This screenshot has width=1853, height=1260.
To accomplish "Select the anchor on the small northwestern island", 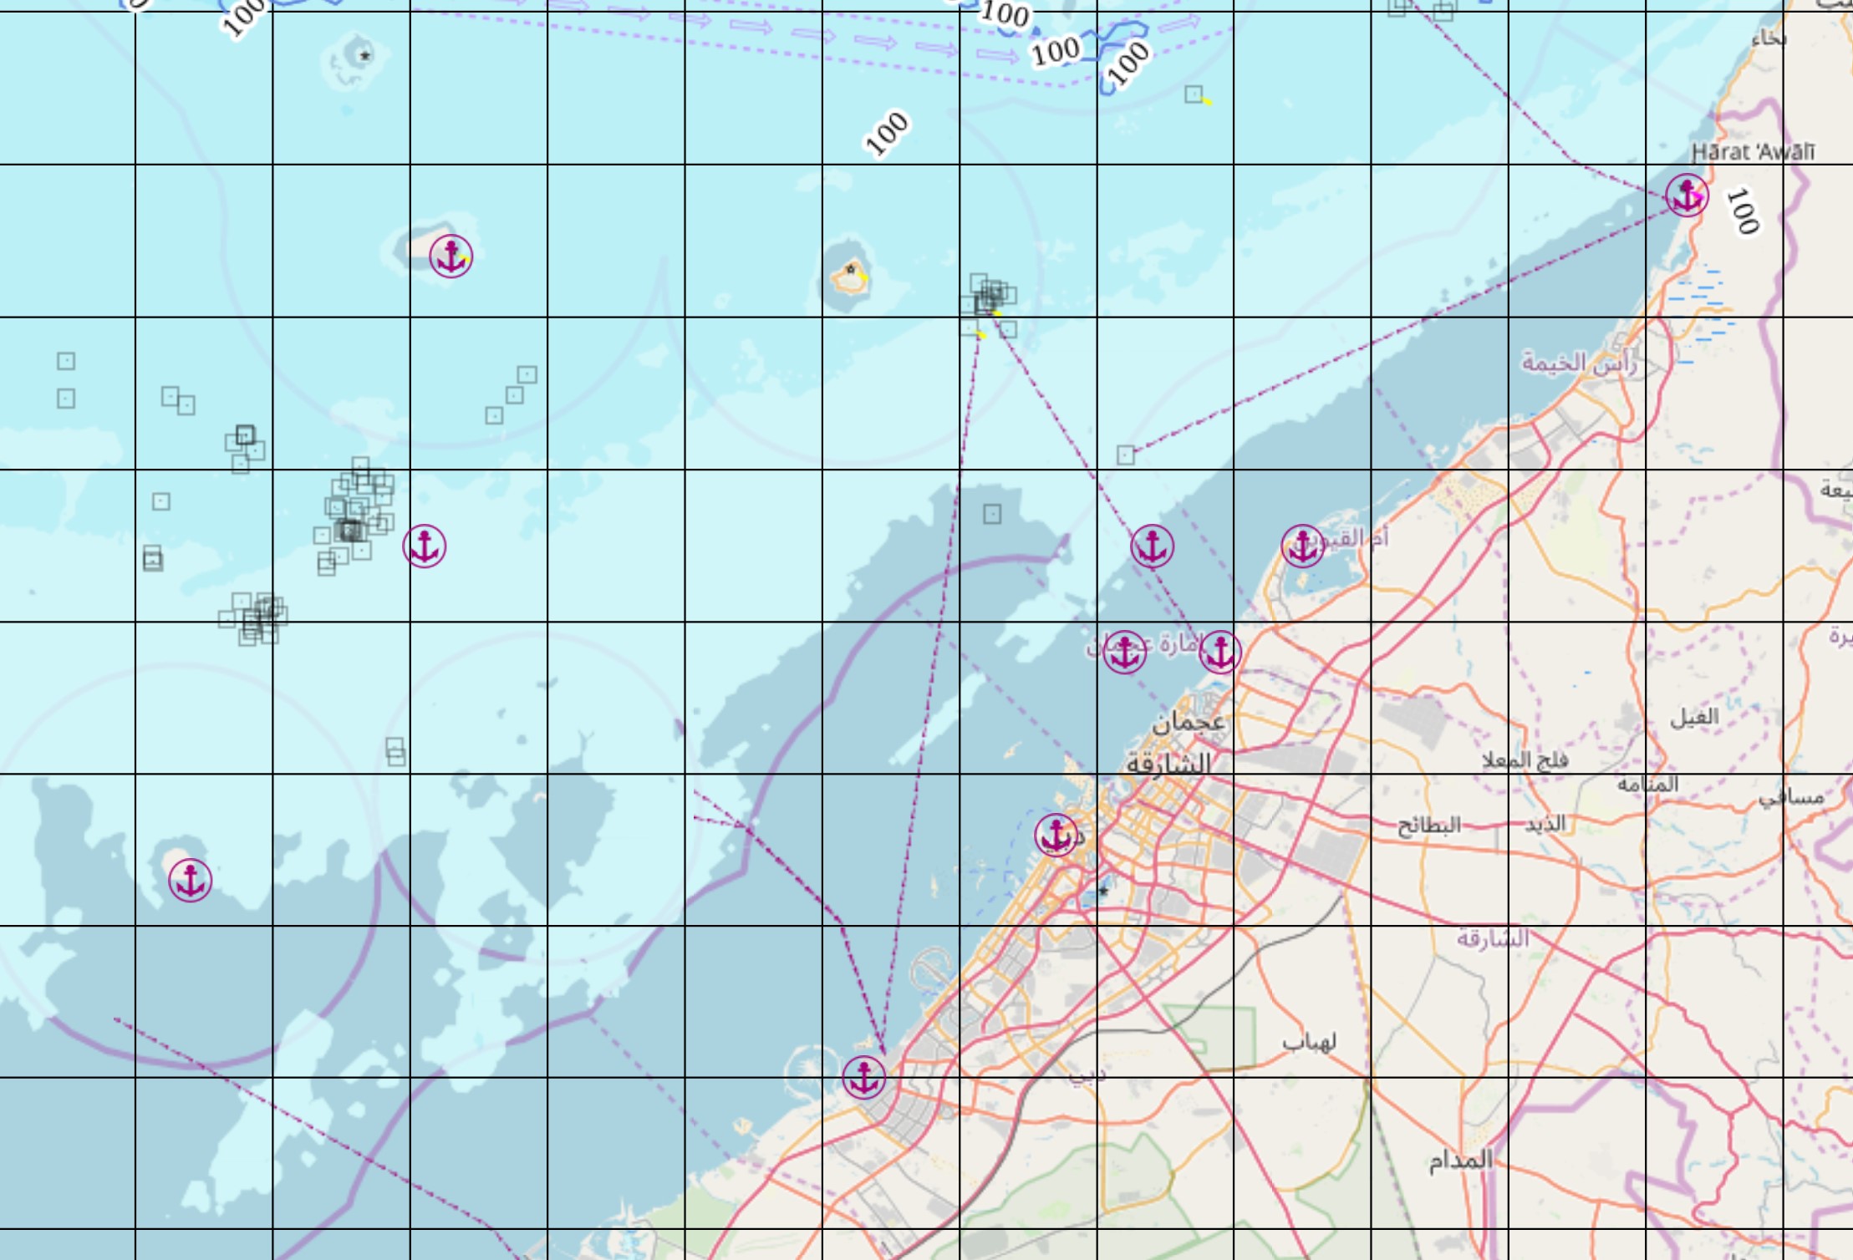I will (451, 256).
